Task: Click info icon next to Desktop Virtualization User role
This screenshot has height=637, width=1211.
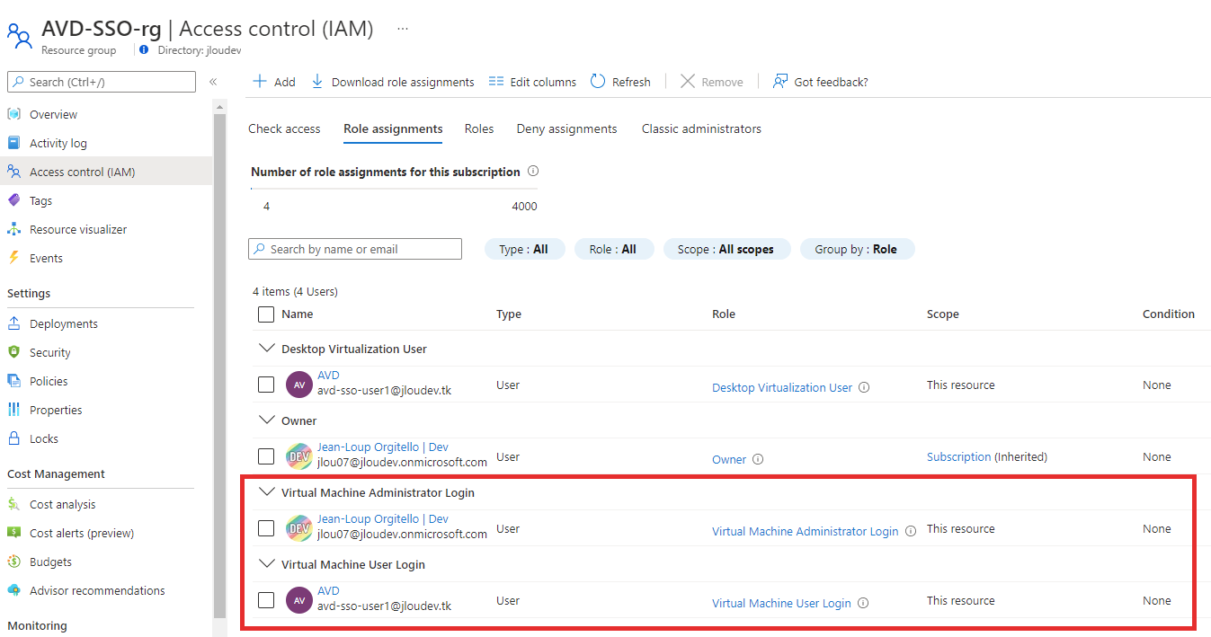Action: [864, 387]
